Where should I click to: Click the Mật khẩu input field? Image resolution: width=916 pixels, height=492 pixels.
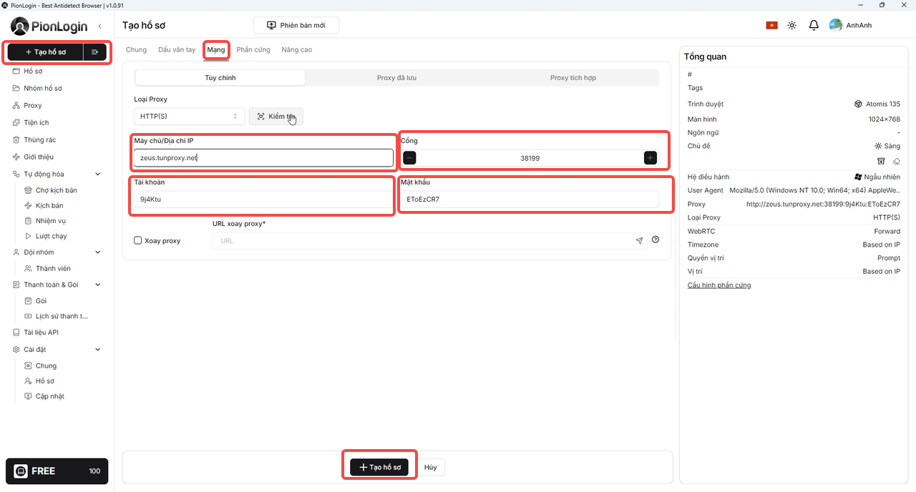tap(529, 200)
